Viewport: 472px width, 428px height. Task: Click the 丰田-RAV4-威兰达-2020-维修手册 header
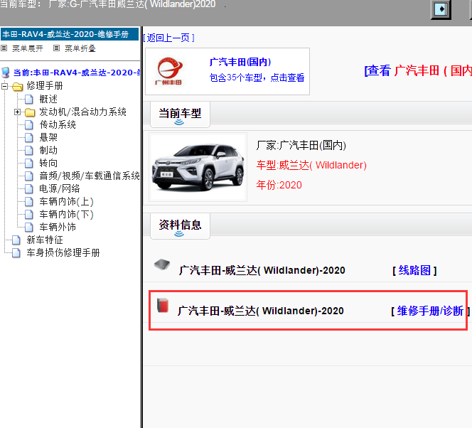(70, 34)
